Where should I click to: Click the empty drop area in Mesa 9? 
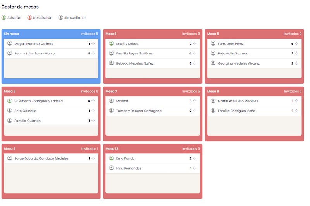coord(51,178)
